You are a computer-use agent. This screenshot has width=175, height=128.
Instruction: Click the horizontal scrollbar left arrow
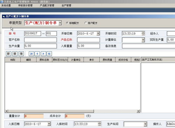click(6, 111)
